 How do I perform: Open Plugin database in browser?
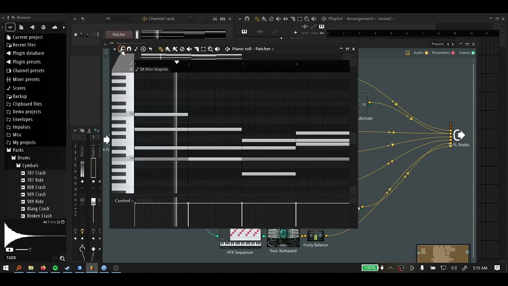click(25, 53)
